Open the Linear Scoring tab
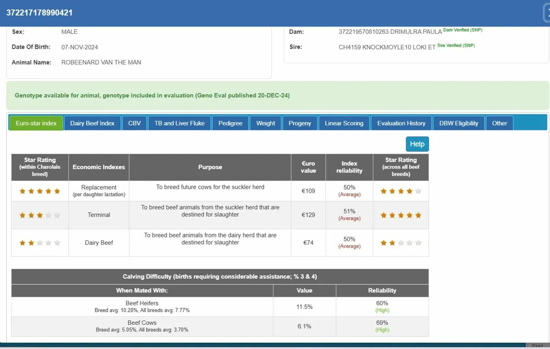Viewport: 550px width, 349px height. coord(344,123)
